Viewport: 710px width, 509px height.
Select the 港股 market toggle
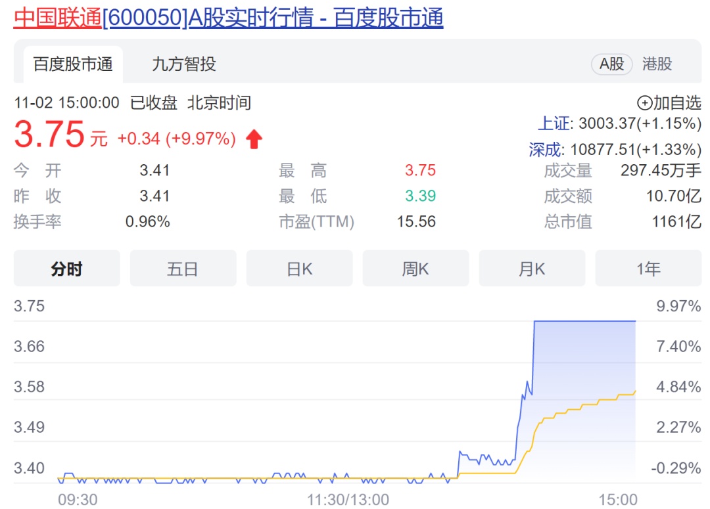[x=657, y=64]
